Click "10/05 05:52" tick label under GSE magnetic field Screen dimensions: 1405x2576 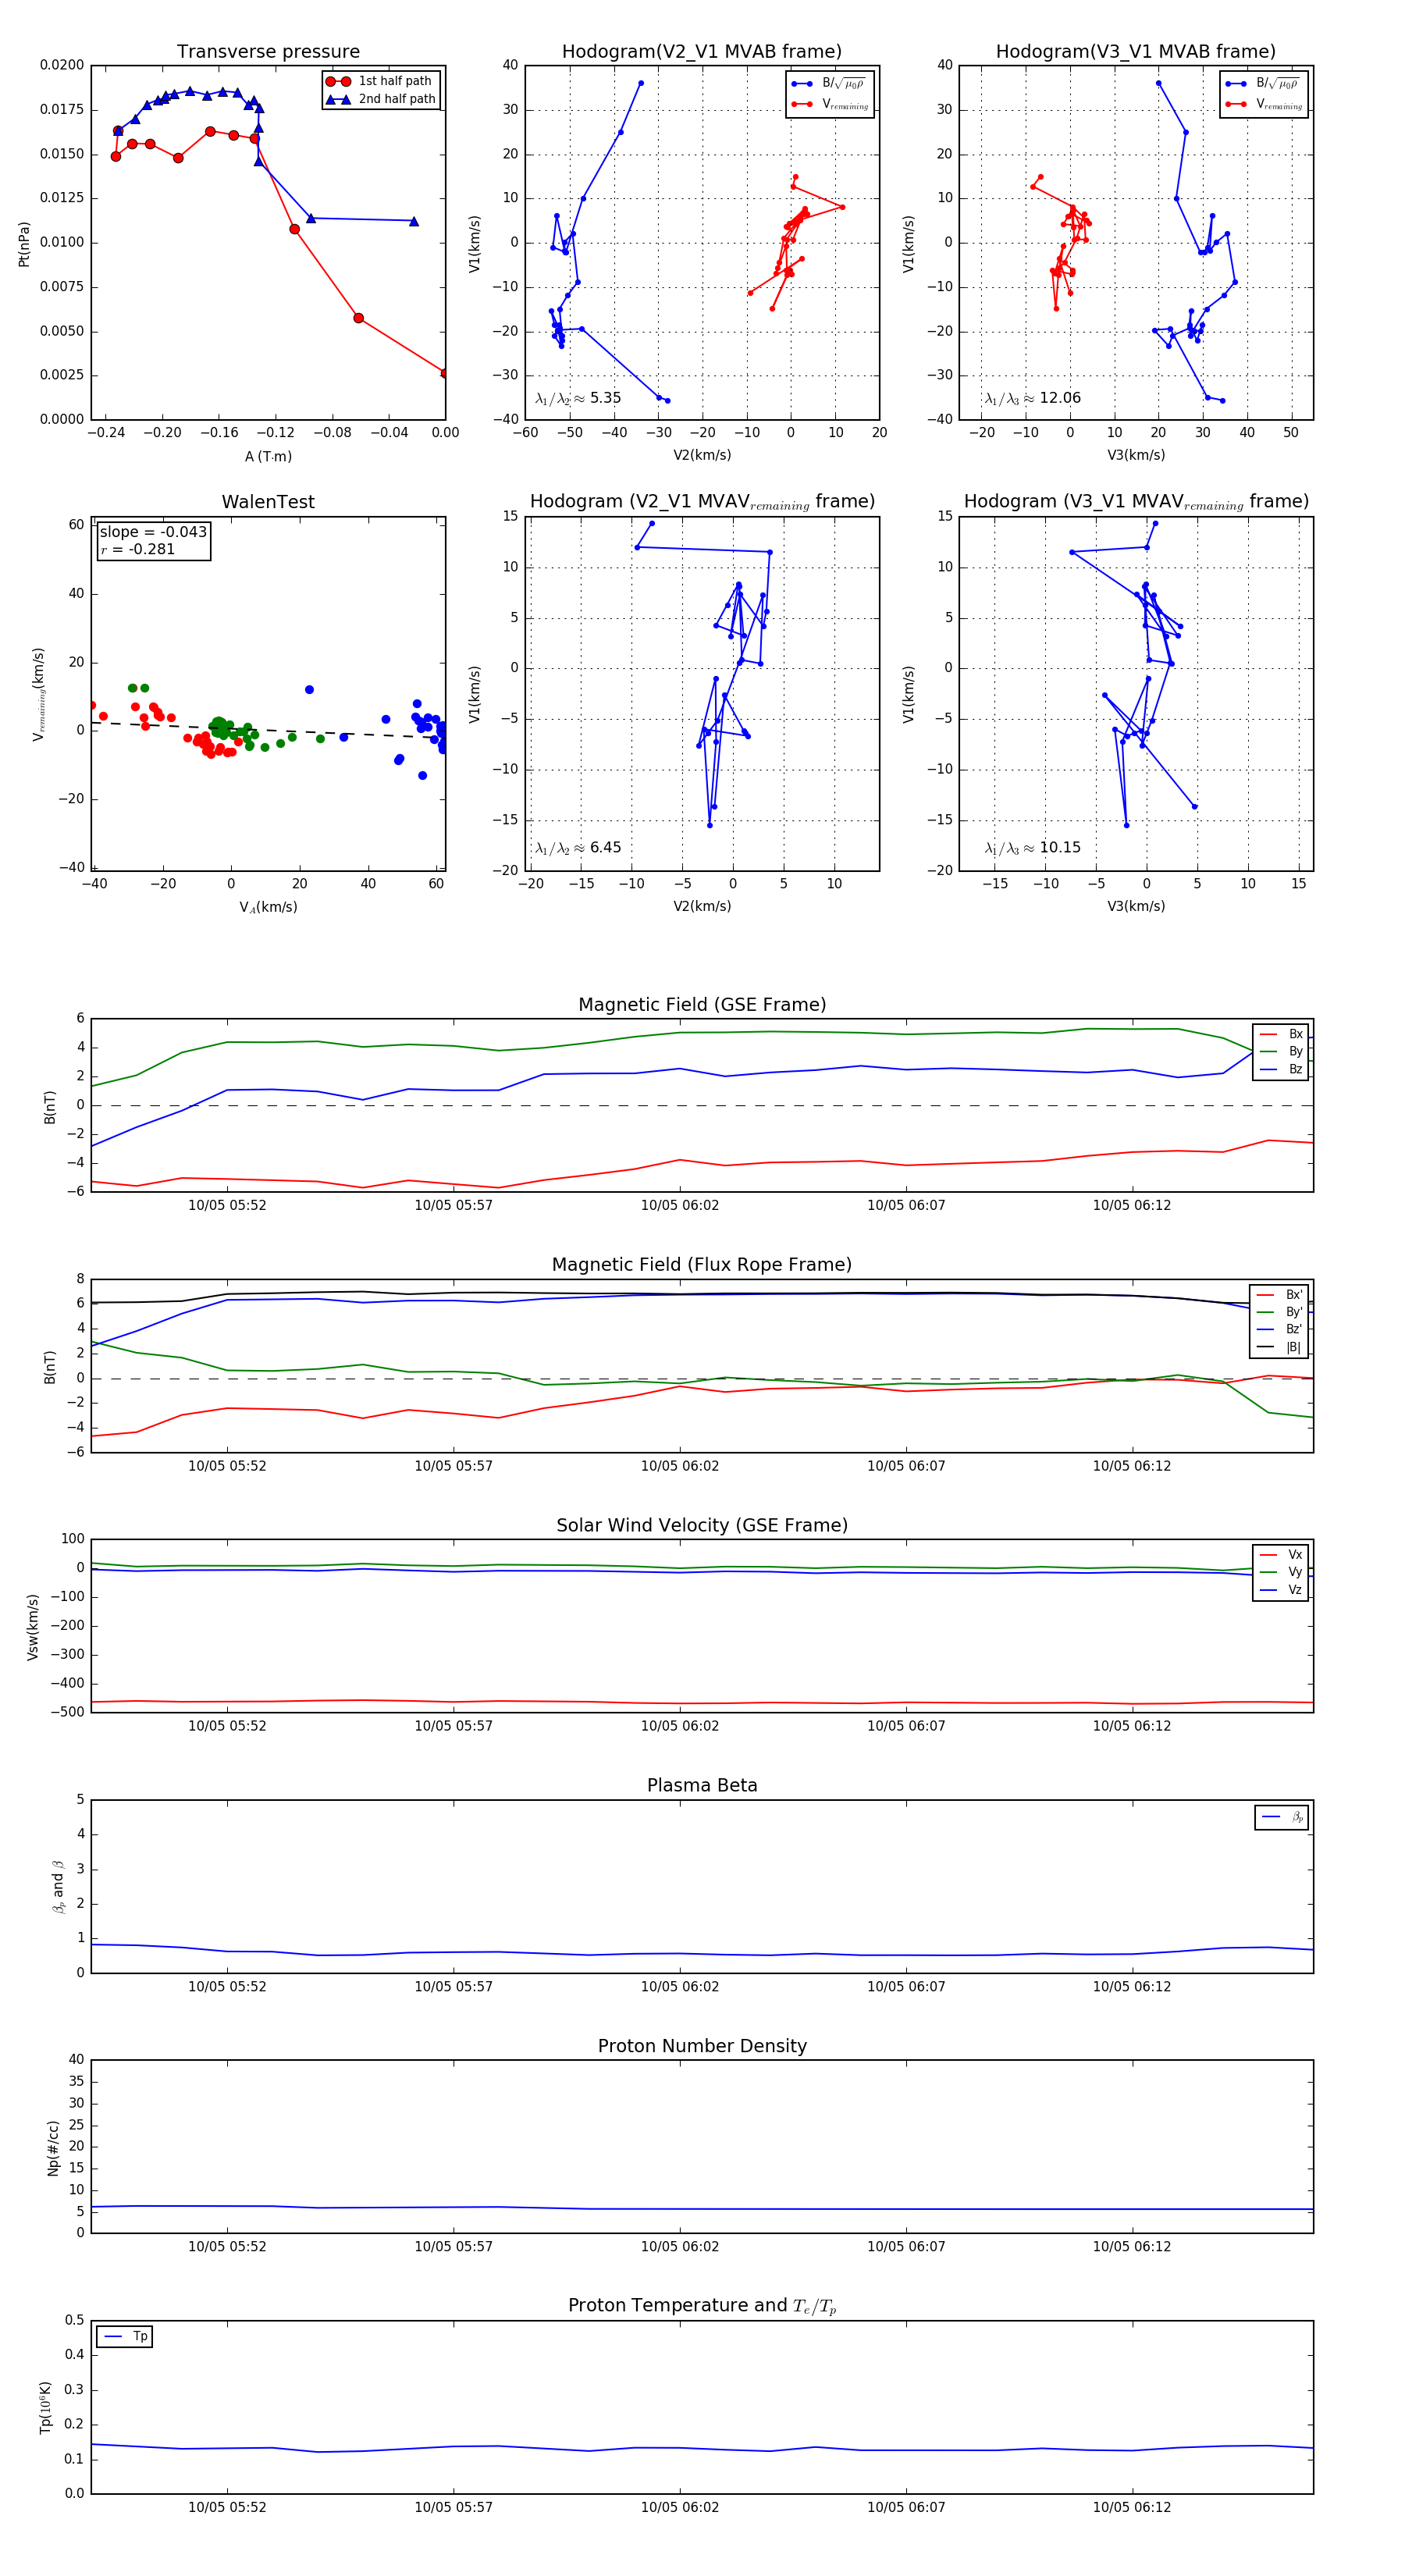point(227,1206)
